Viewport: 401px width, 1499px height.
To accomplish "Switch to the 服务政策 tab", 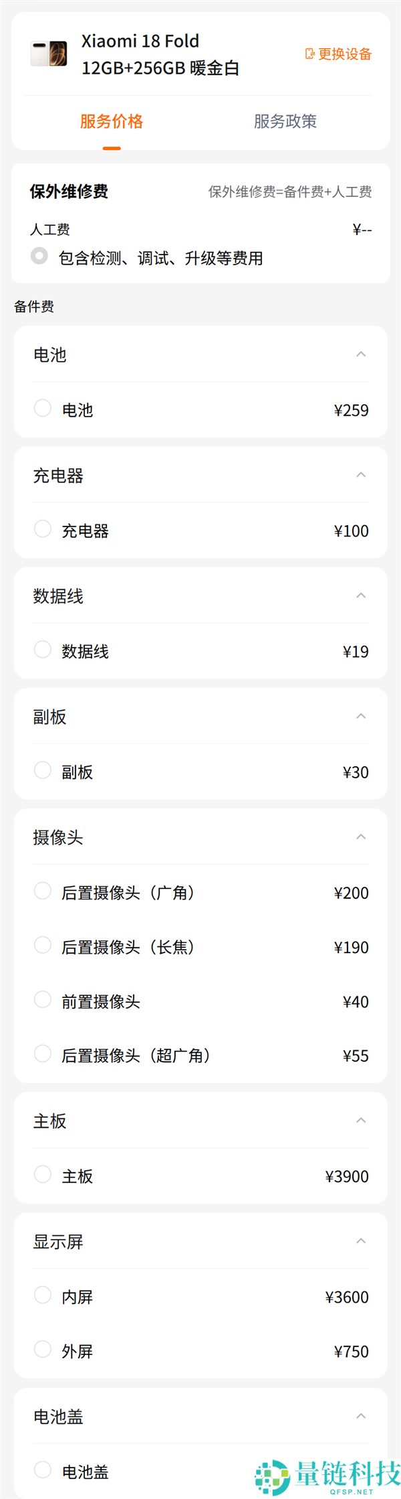I will pyautogui.click(x=285, y=121).
